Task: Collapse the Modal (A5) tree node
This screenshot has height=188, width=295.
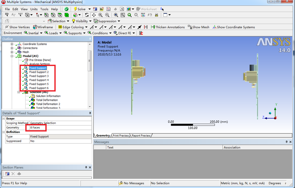Action: point(12,56)
